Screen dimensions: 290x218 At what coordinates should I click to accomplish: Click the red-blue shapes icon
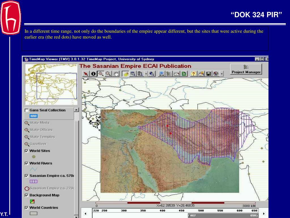216,74
